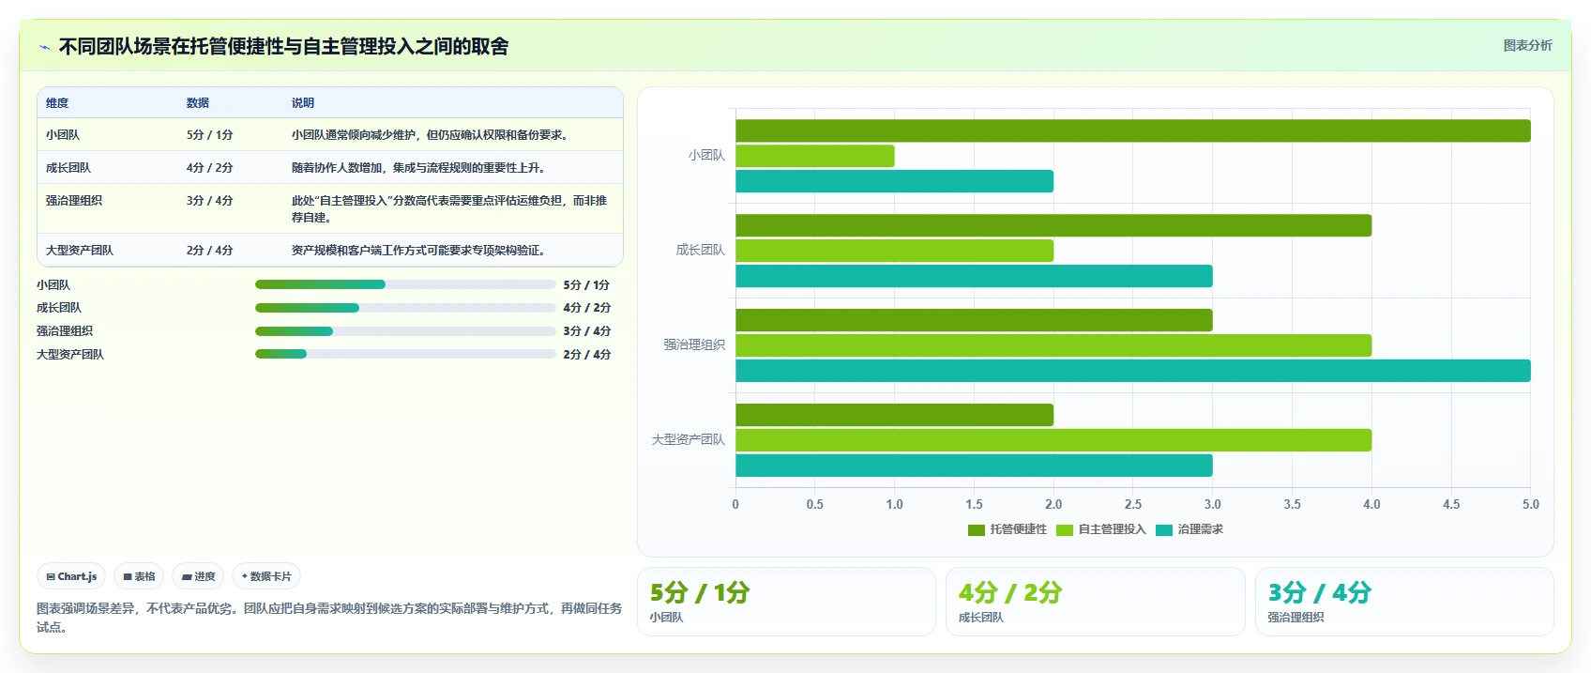Viewport: 1591px width, 673px height.
Task: Select the 表格 tag chip
Action: click(139, 576)
